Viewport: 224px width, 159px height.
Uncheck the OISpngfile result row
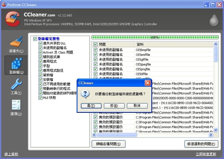click(x=96, y=69)
